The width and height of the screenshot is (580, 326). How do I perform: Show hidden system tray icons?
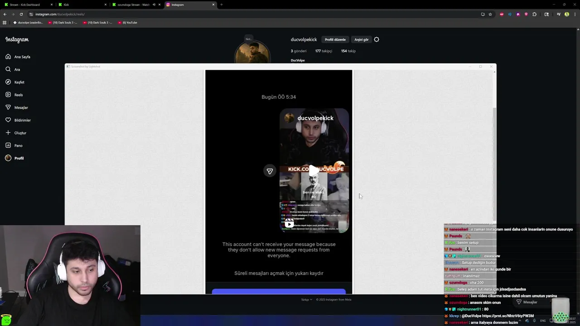pos(520,321)
